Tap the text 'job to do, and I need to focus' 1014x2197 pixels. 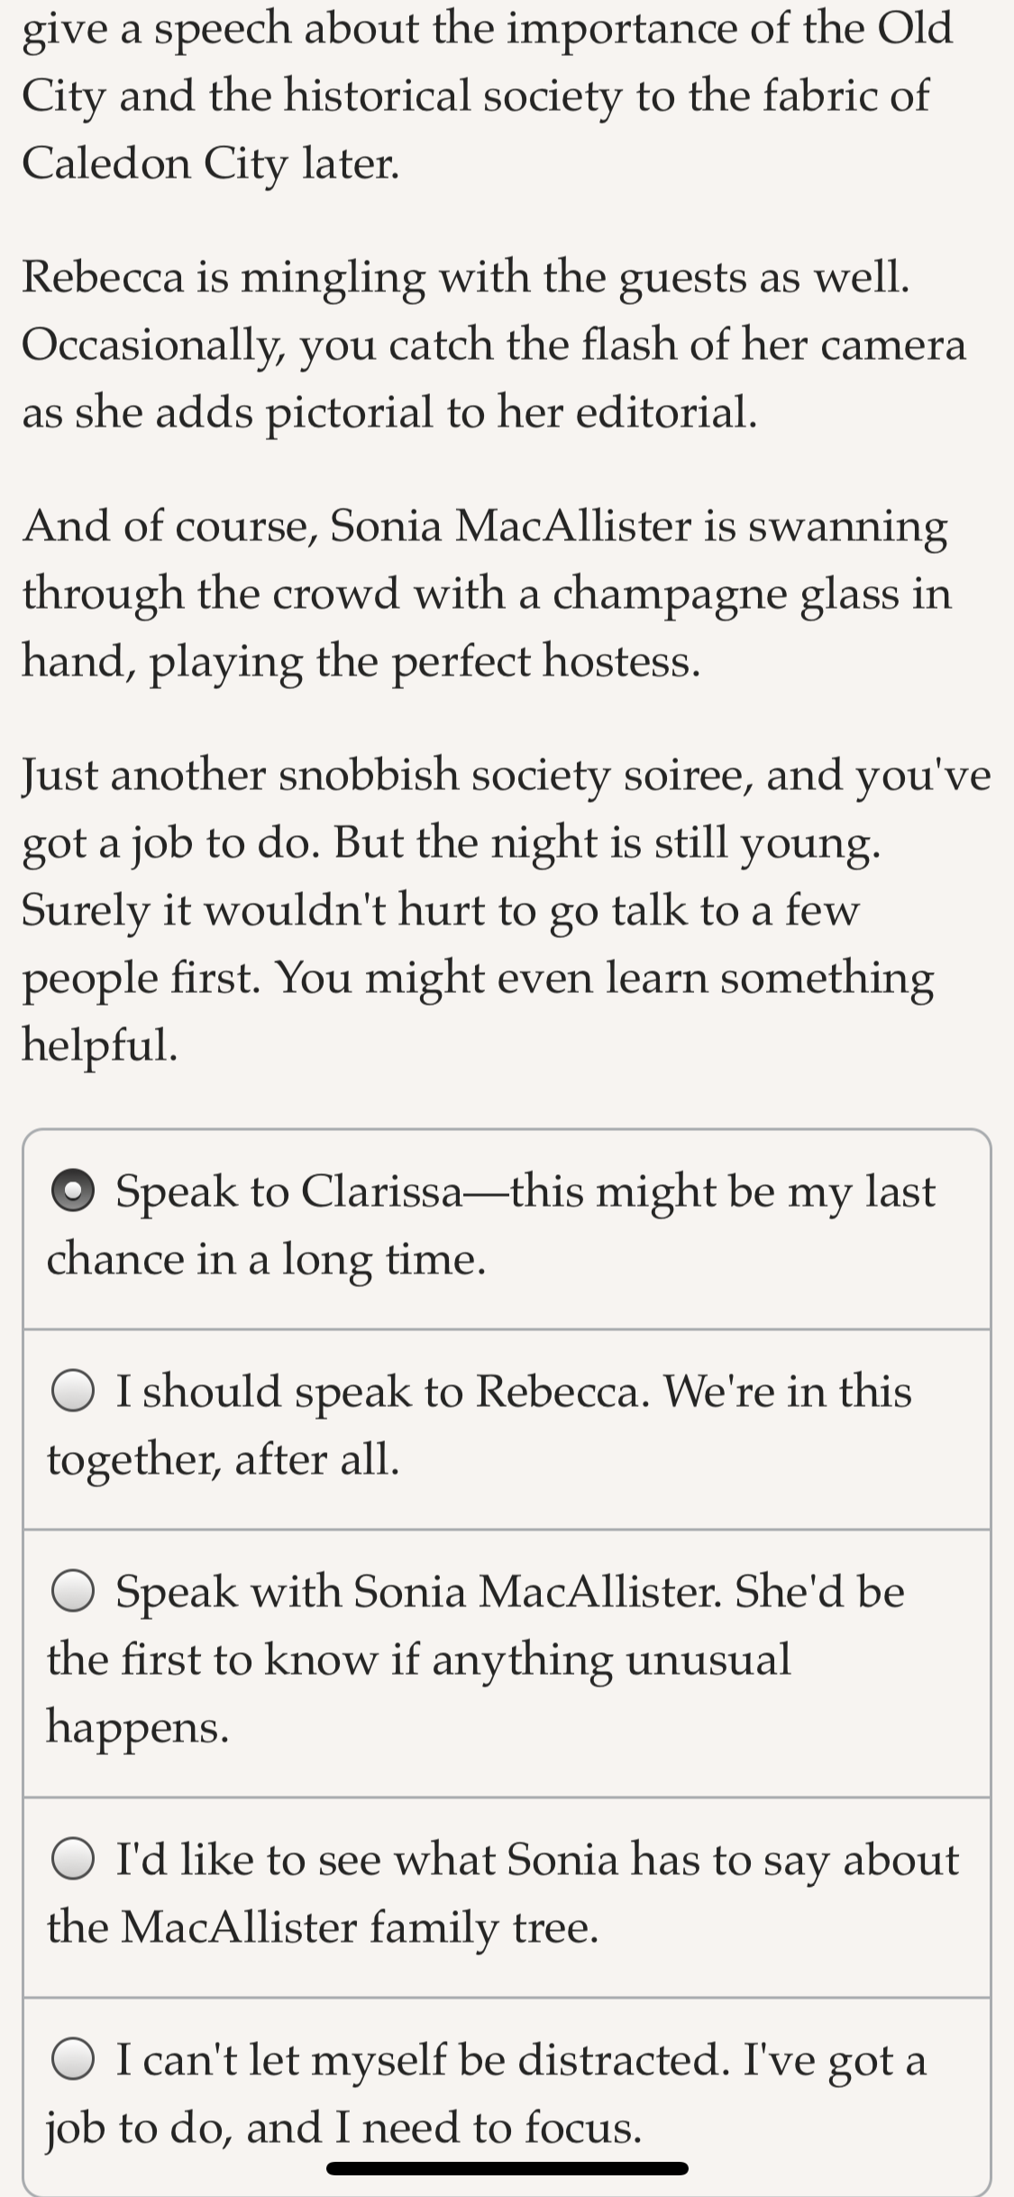click(344, 2128)
